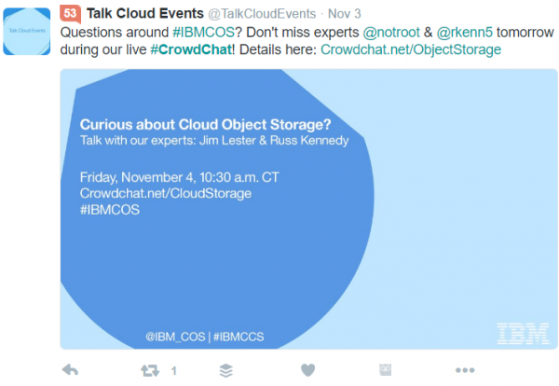Follow the Crowdchat.net/ObjectStorage link
559x386 pixels.
[410, 48]
